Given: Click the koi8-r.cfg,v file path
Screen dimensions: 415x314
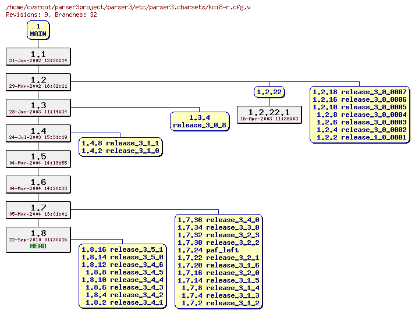Looking at the screenshot, I should tap(128, 7).
